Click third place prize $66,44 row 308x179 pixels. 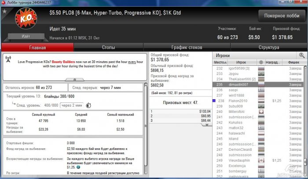pyautogui.click(x=181, y=120)
